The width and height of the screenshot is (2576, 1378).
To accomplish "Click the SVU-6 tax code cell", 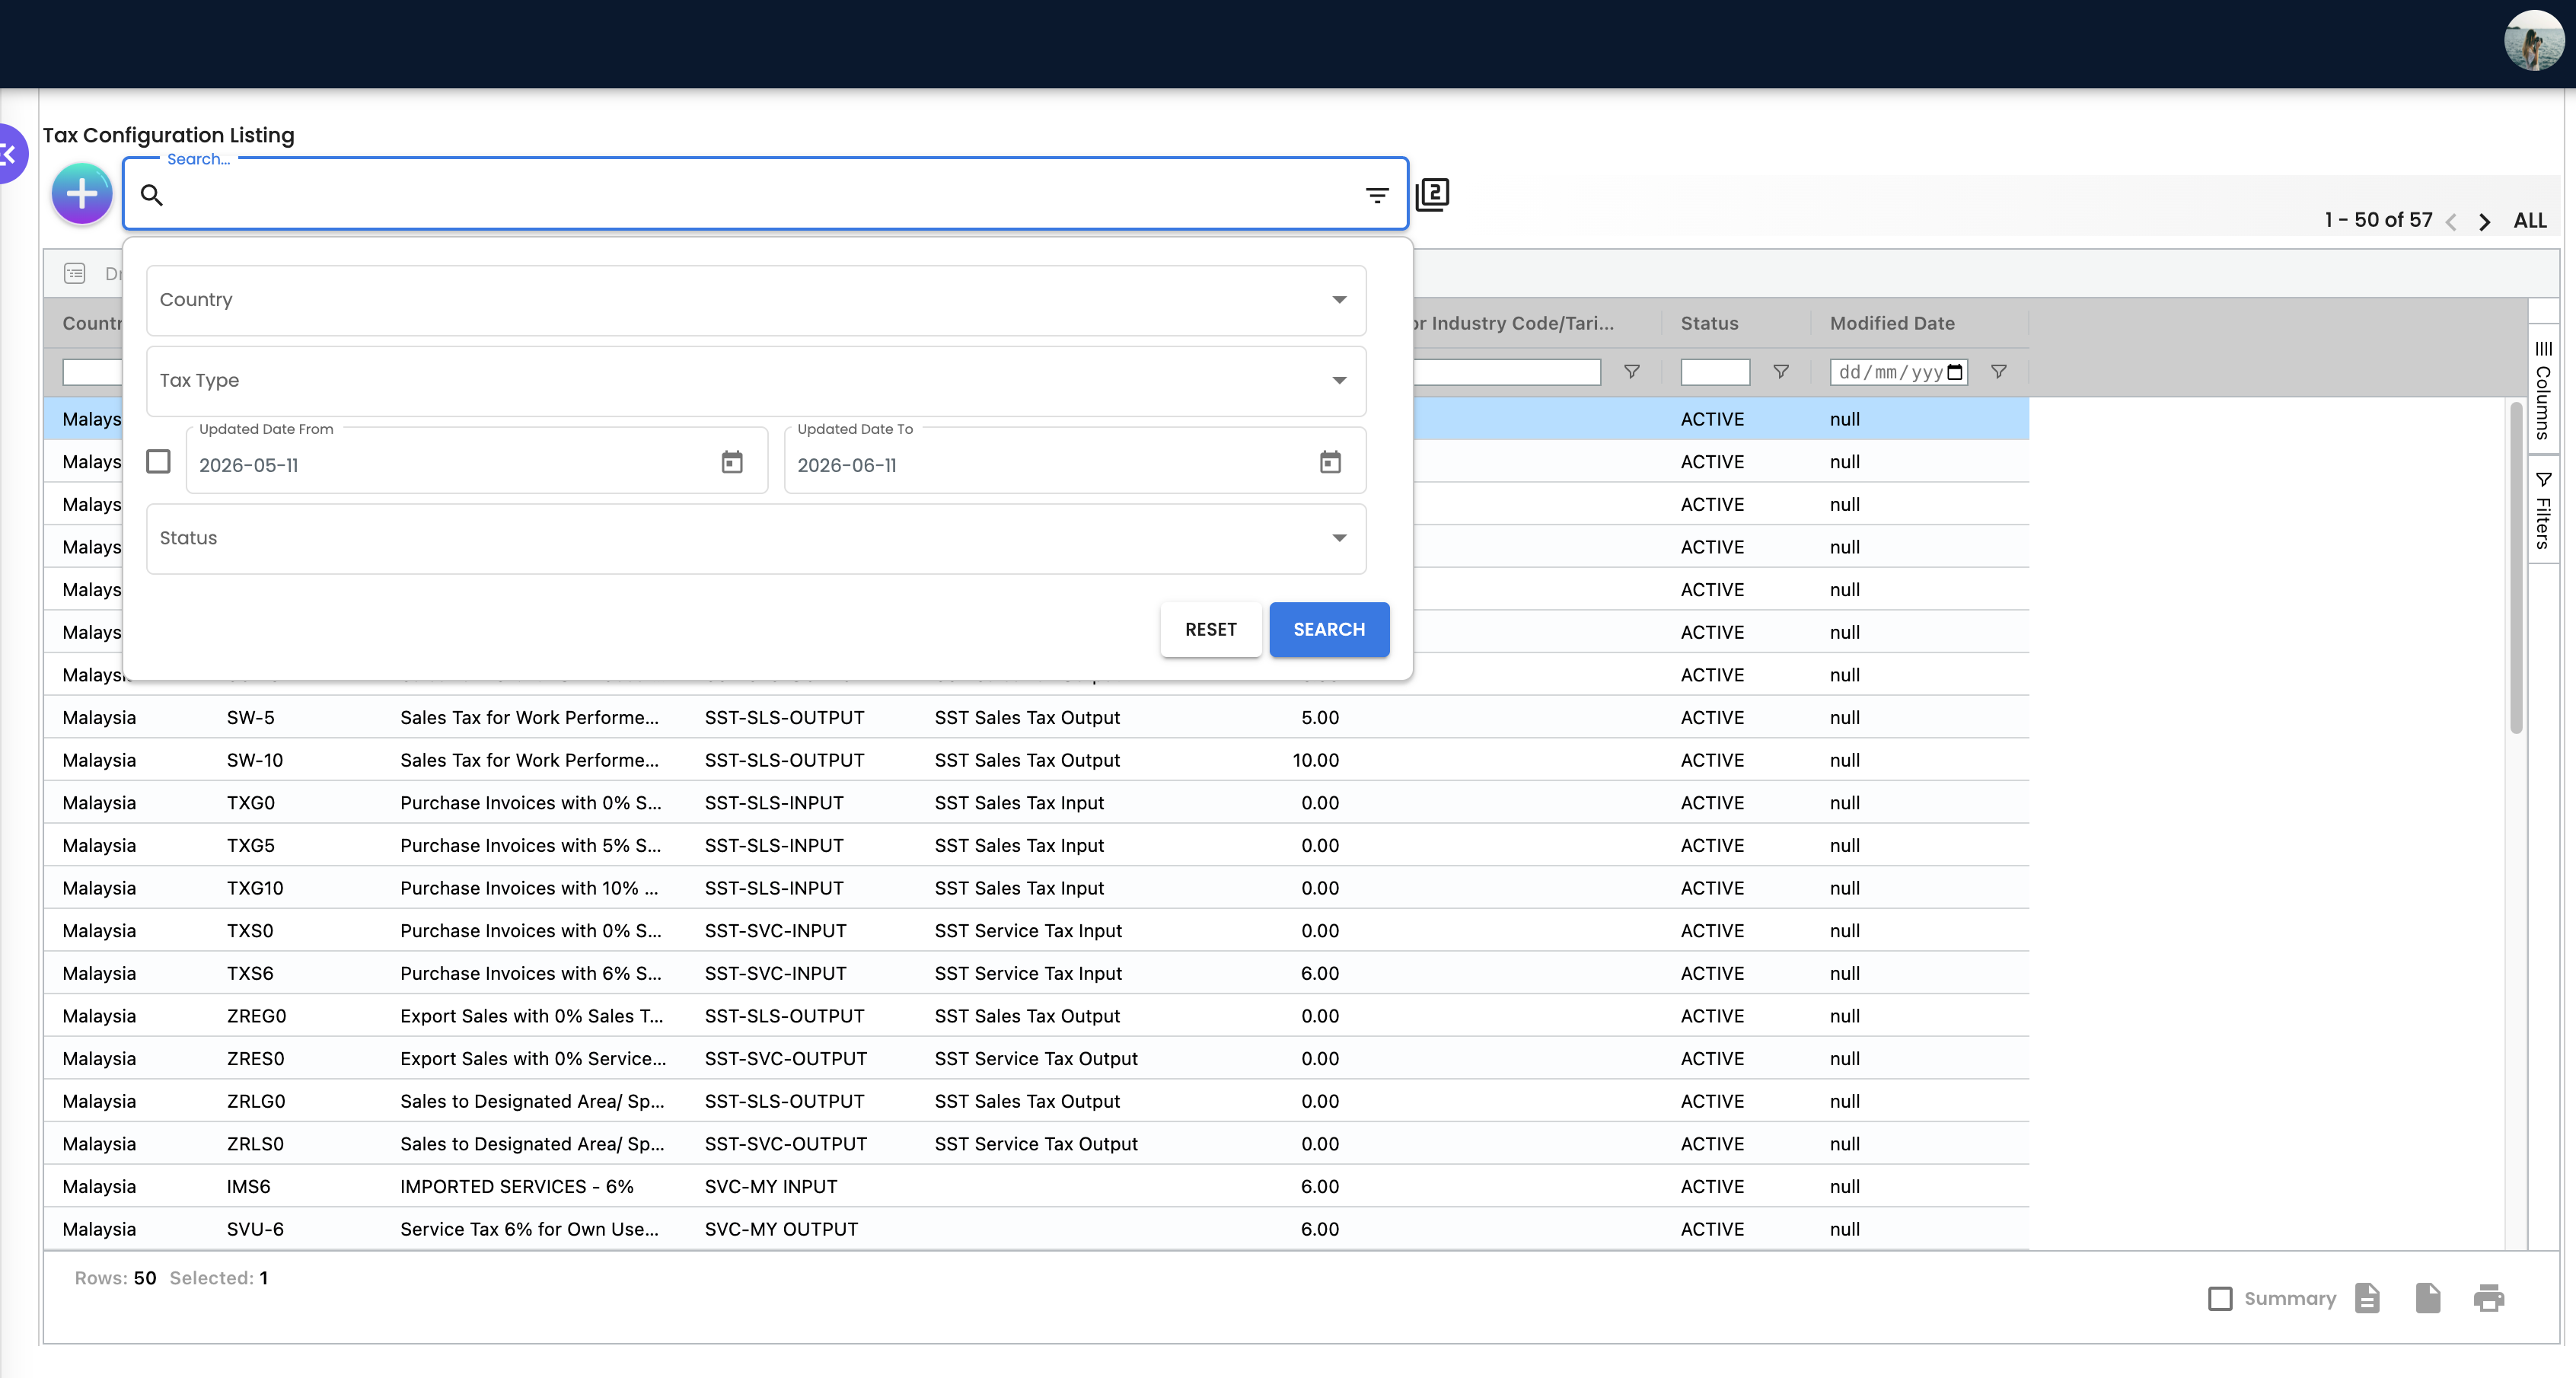I will 255,1229.
